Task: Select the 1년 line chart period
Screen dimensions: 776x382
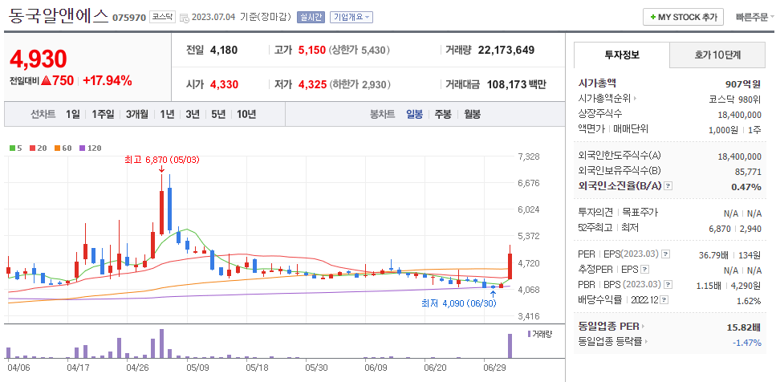Action: tap(167, 114)
